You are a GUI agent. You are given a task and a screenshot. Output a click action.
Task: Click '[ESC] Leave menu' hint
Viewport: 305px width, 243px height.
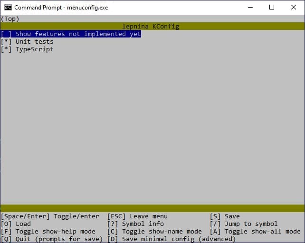[137, 216]
